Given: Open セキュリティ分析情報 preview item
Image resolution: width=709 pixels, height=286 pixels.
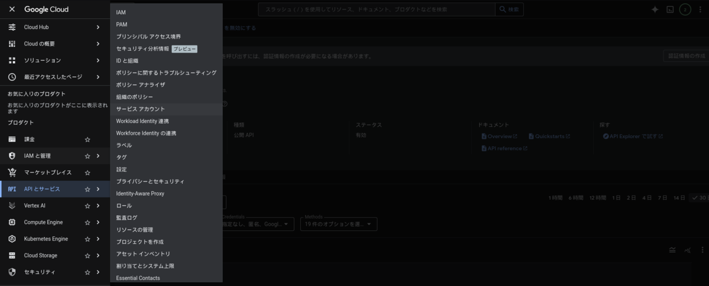Looking at the screenshot, I should 166,48.
